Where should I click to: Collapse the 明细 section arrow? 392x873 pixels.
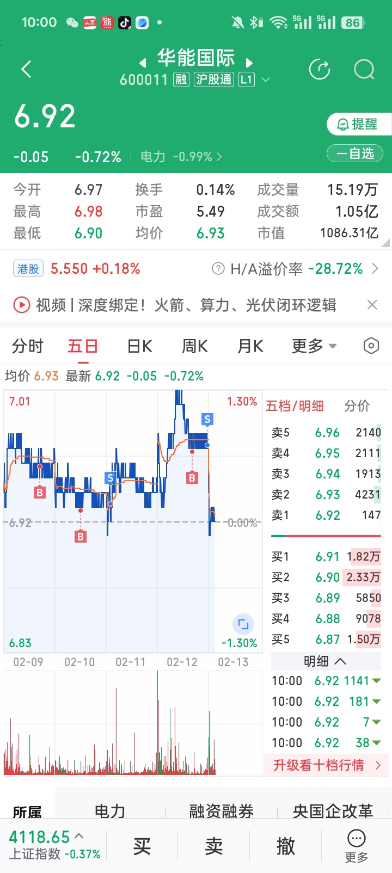(x=340, y=661)
